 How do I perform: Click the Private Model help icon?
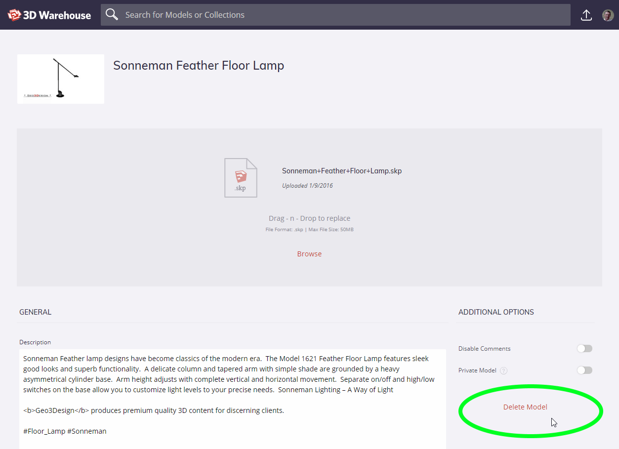click(x=503, y=370)
